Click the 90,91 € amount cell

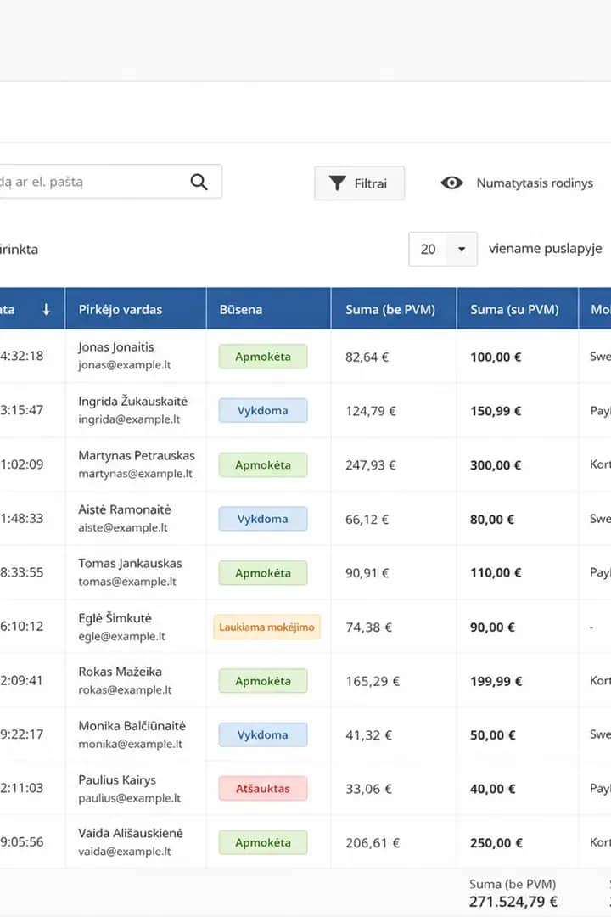367,573
